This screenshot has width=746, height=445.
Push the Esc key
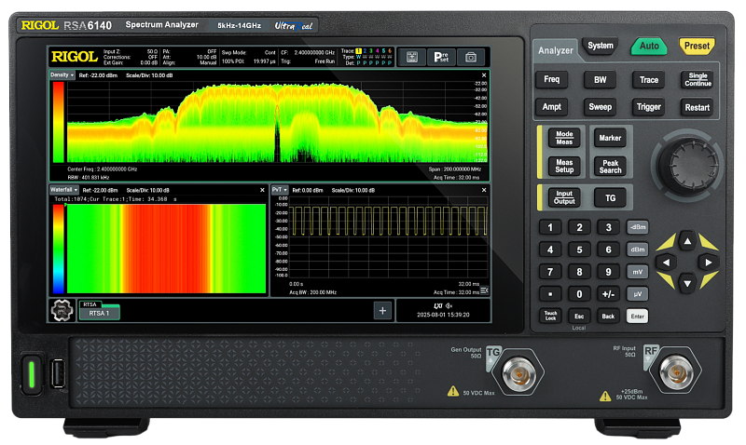(x=579, y=316)
